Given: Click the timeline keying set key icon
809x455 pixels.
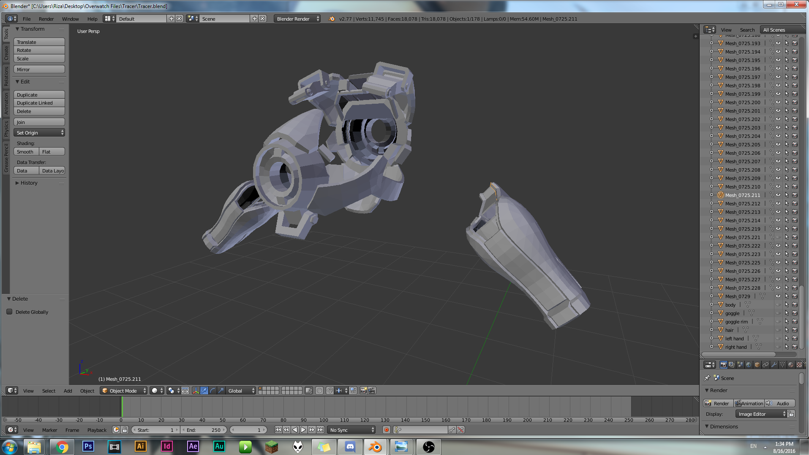Looking at the screenshot, I should 398,430.
